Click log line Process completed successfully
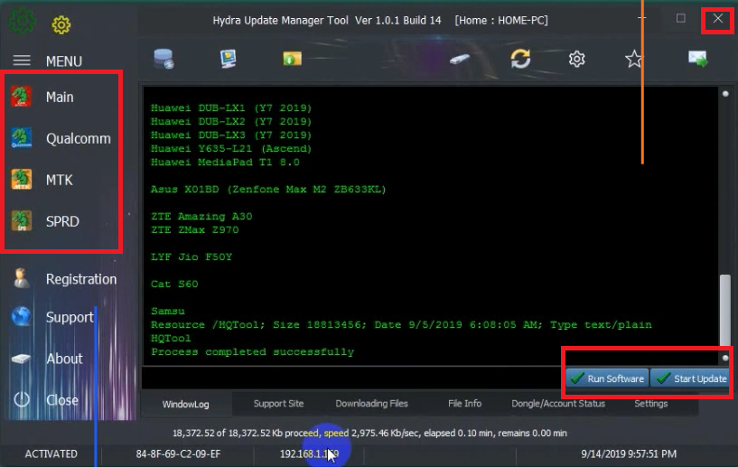The height and width of the screenshot is (467, 738). [252, 351]
